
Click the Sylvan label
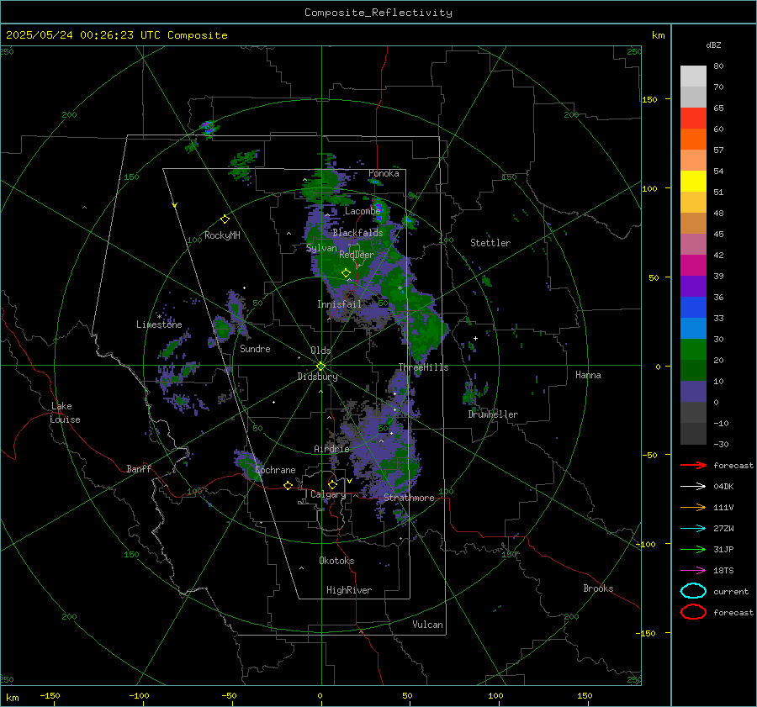point(321,248)
